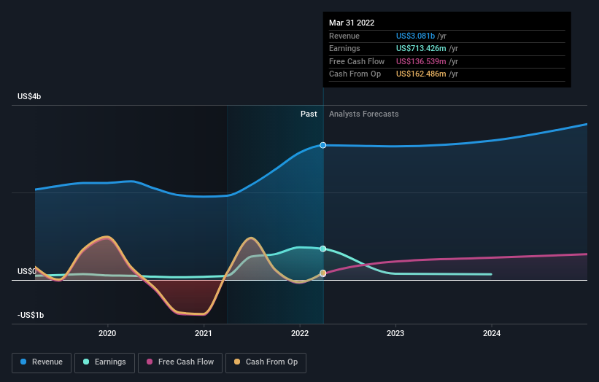Screen dimensions: 599x382
Task: Click the US$0 y-axis label
Action: (27, 271)
